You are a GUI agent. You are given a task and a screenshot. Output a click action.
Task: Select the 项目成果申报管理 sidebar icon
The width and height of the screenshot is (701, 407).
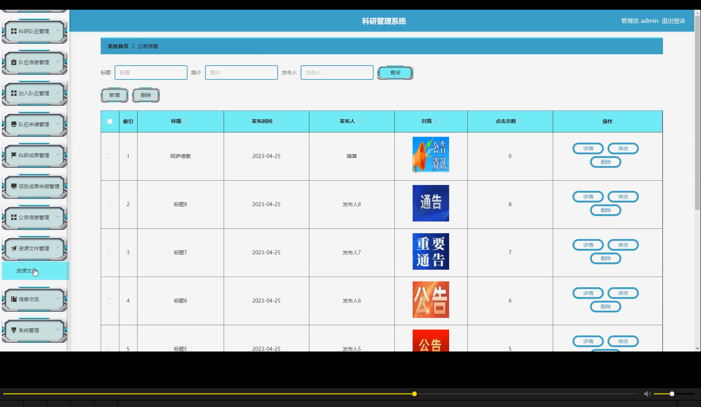click(x=13, y=186)
